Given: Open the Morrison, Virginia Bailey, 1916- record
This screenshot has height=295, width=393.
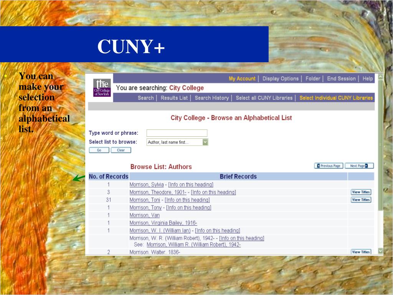Looking at the screenshot, I should pos(163,223).
